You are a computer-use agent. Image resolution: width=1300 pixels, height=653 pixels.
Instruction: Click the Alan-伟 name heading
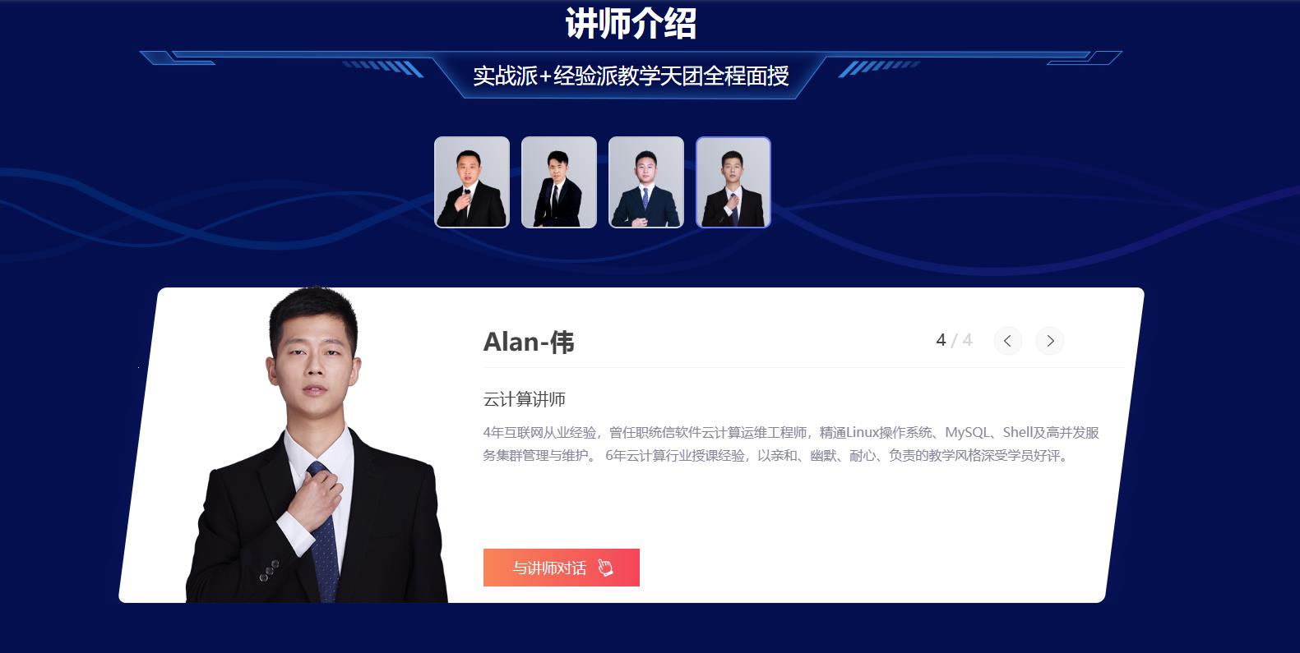point(529,342)
